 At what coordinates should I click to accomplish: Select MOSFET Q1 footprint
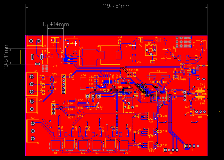tap(55, 145)
